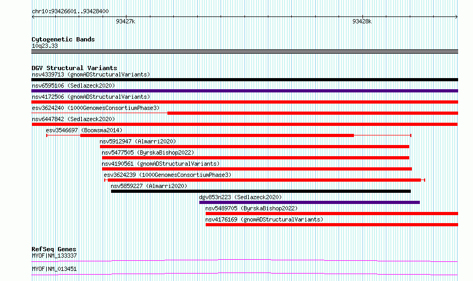Image resolution: width=473 pixels, height=281 pixels.
Task: Click the red bar of esv3546697
Action: [x=217, y=135]
